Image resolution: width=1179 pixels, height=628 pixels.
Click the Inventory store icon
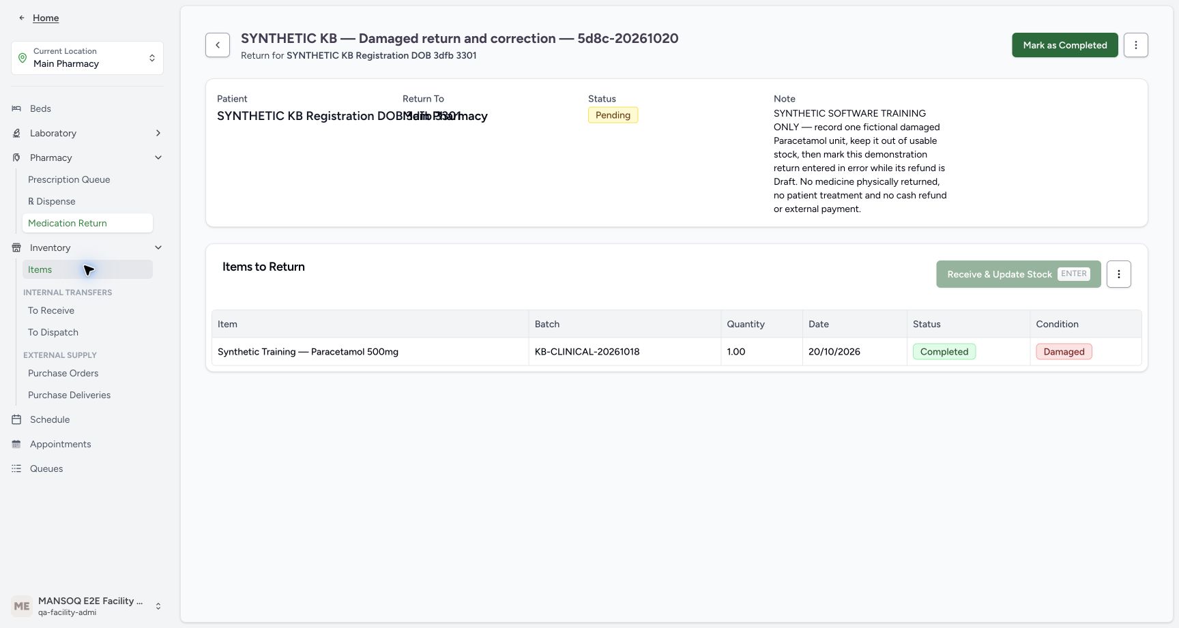(x=16, y=248)
